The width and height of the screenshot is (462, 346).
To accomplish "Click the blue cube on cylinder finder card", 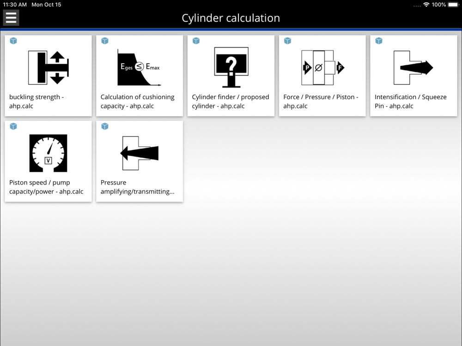I will (x=196, y=41).
